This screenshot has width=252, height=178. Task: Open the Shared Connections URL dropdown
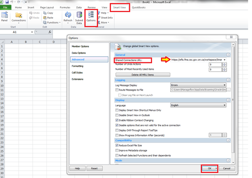224,60
